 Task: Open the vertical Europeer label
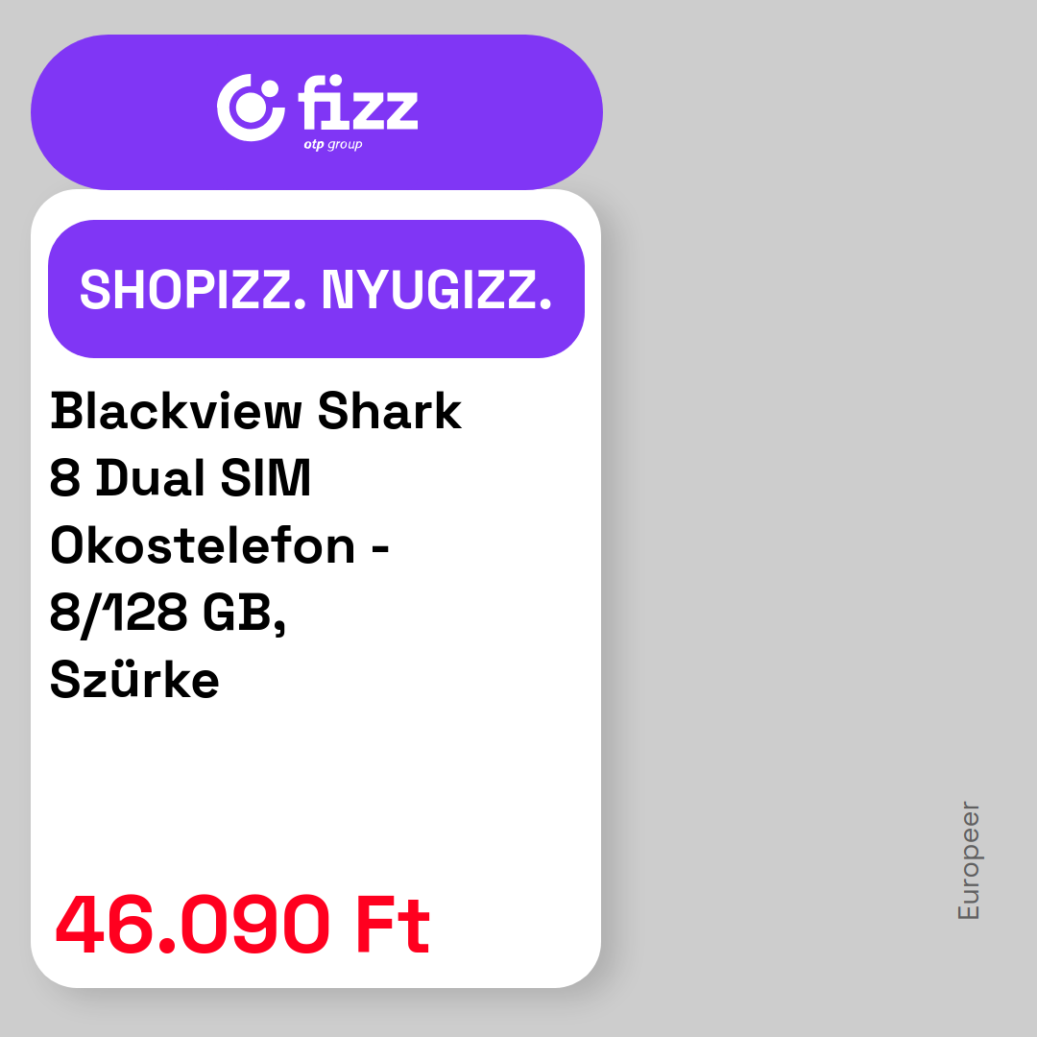[969, 861]
